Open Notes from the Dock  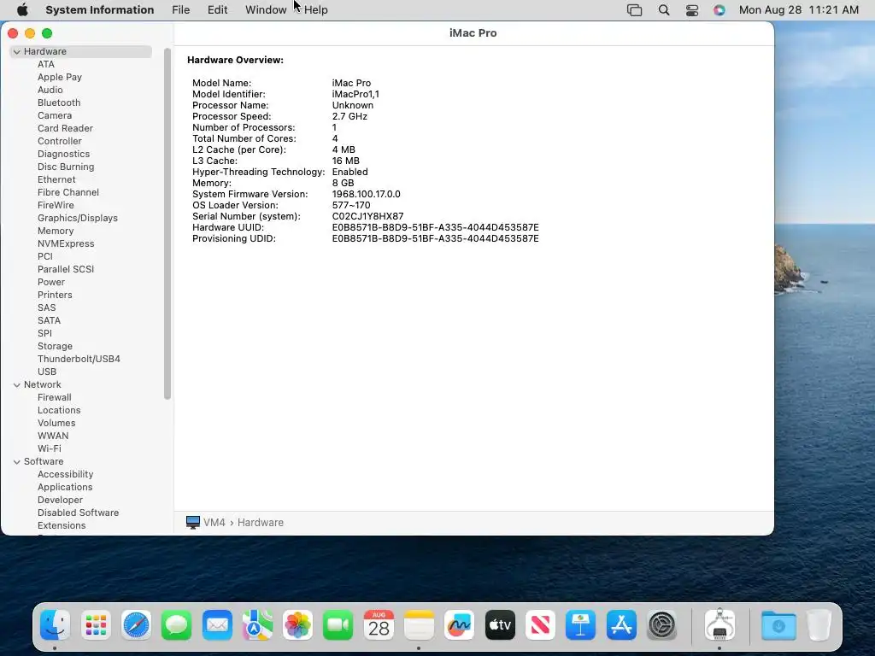tap(419, 624)
